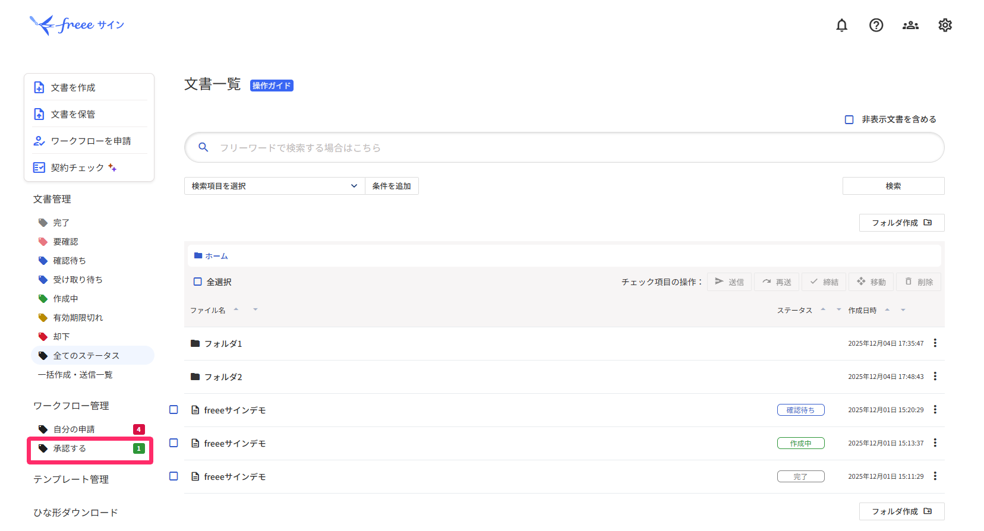Click the gray 完了 status badge

pyautogui.click(x=800, y=476)
